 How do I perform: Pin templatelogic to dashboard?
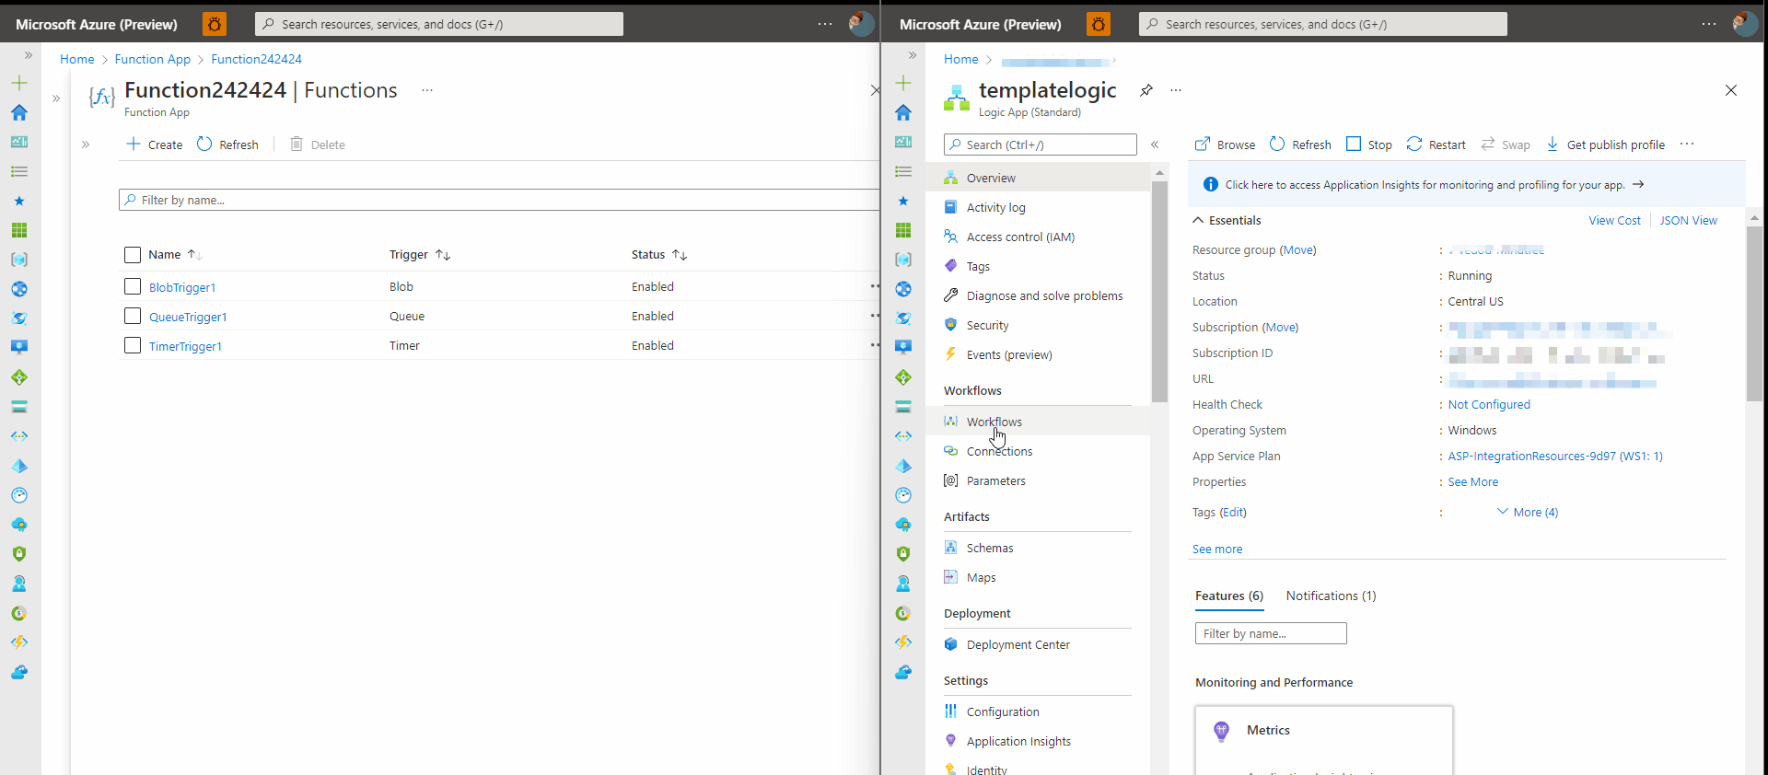(1146, 90)
